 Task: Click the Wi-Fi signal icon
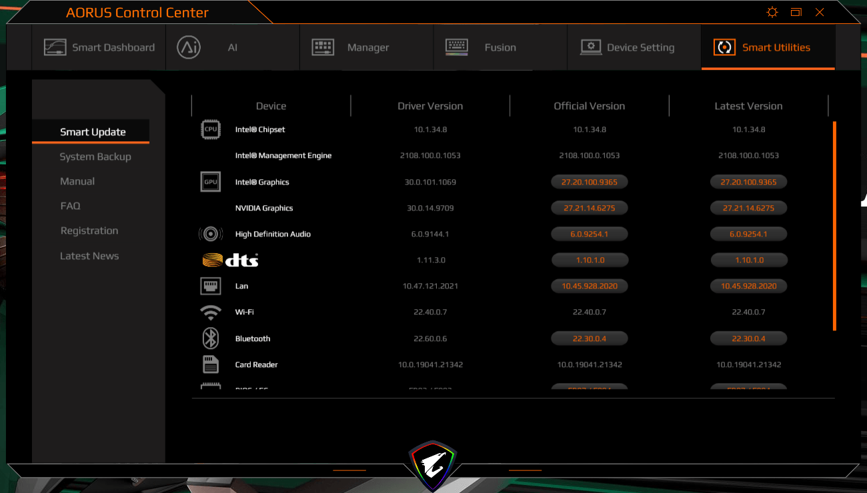(x=211, y=312)
